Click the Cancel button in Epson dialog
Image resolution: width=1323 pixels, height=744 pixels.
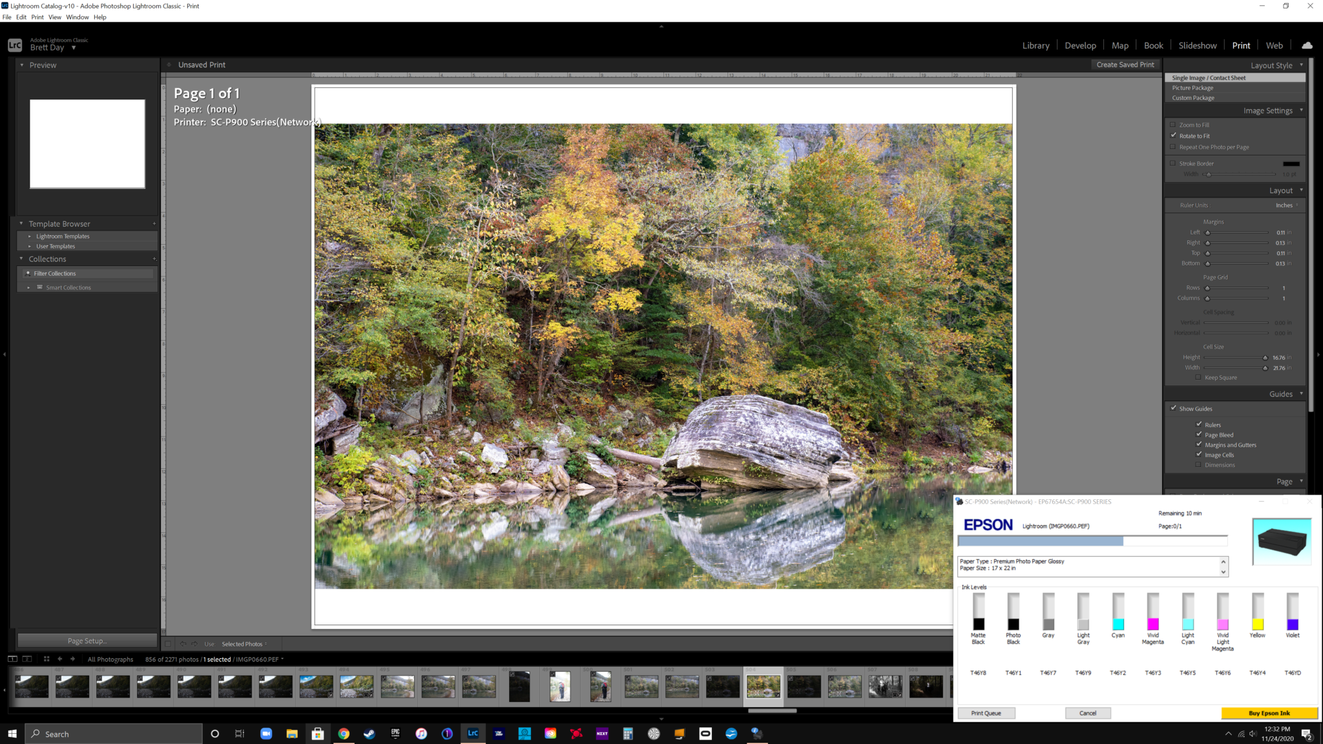tap(1088, 713)
